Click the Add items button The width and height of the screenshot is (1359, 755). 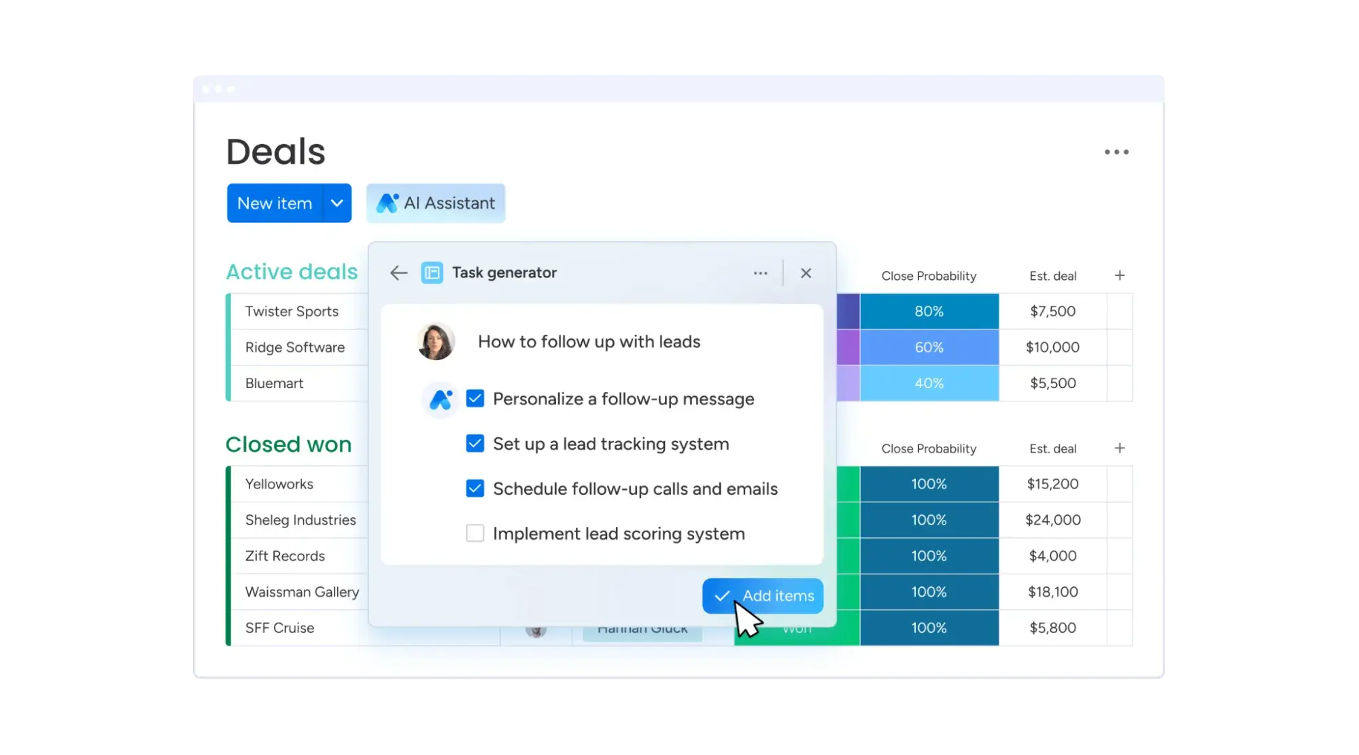[x=763, y=595]
